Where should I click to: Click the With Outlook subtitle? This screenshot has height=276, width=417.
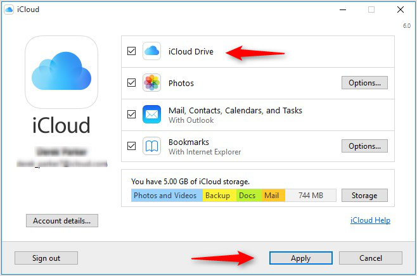coord(191,120)
